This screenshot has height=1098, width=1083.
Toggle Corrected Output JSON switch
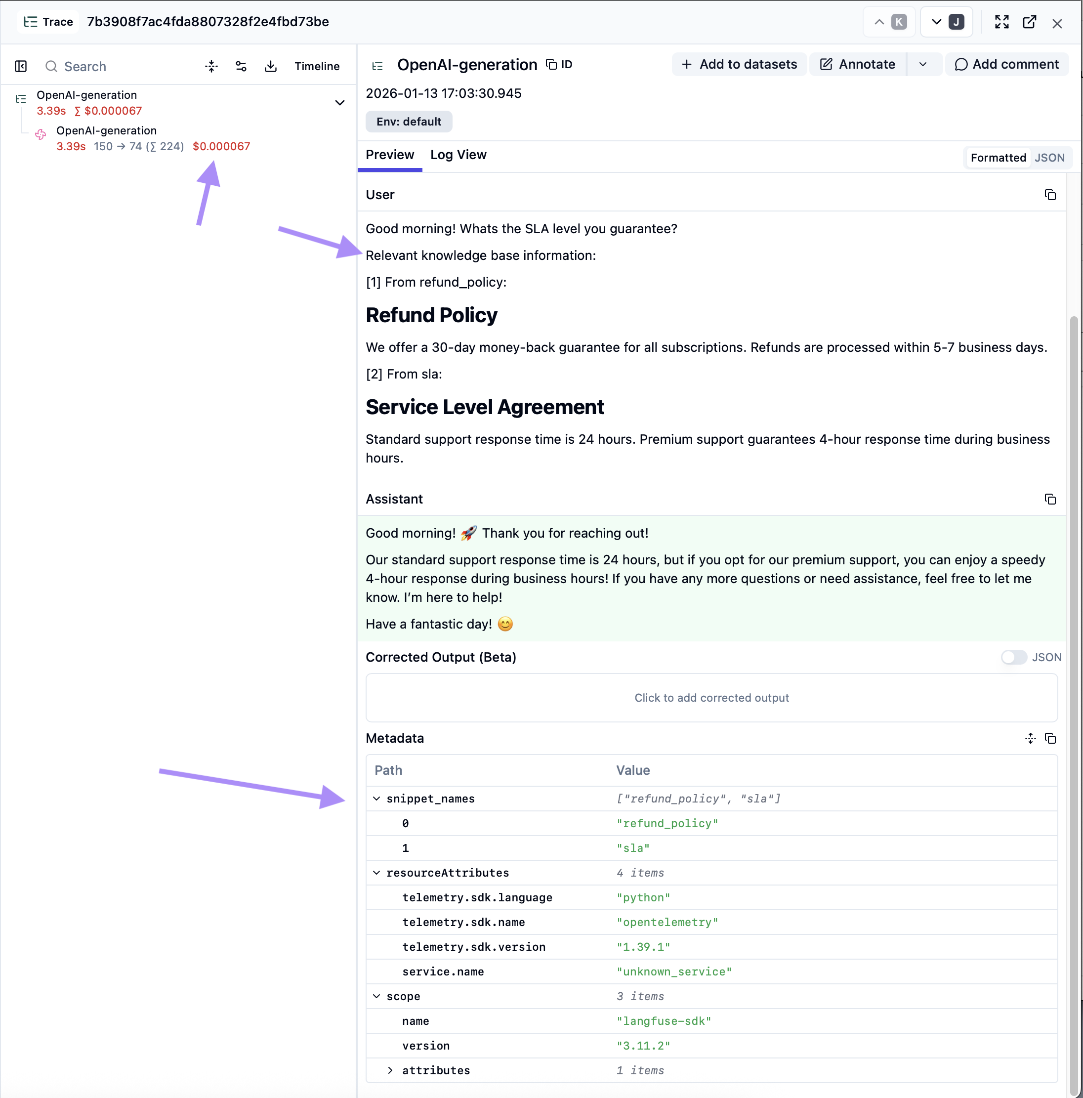1014,657
